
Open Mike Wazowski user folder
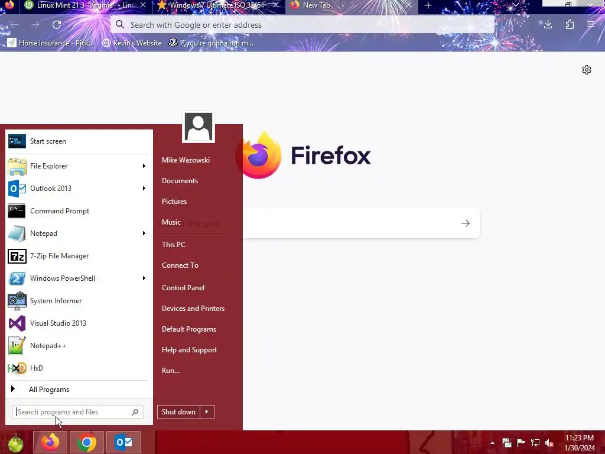pos(186,160)
